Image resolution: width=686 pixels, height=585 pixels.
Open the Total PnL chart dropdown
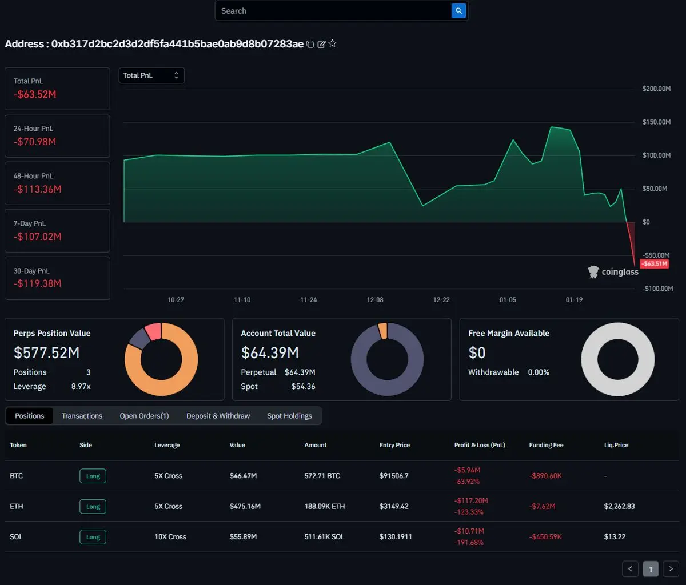[151, 75]
